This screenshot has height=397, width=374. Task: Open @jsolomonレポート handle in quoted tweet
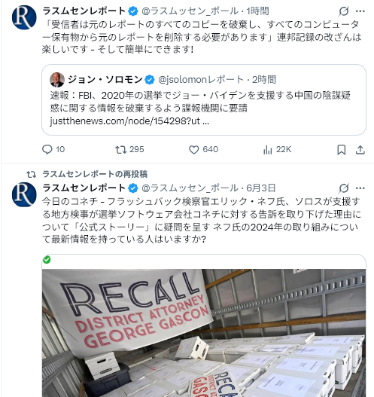pyautogui.click(x=200, y=80)
